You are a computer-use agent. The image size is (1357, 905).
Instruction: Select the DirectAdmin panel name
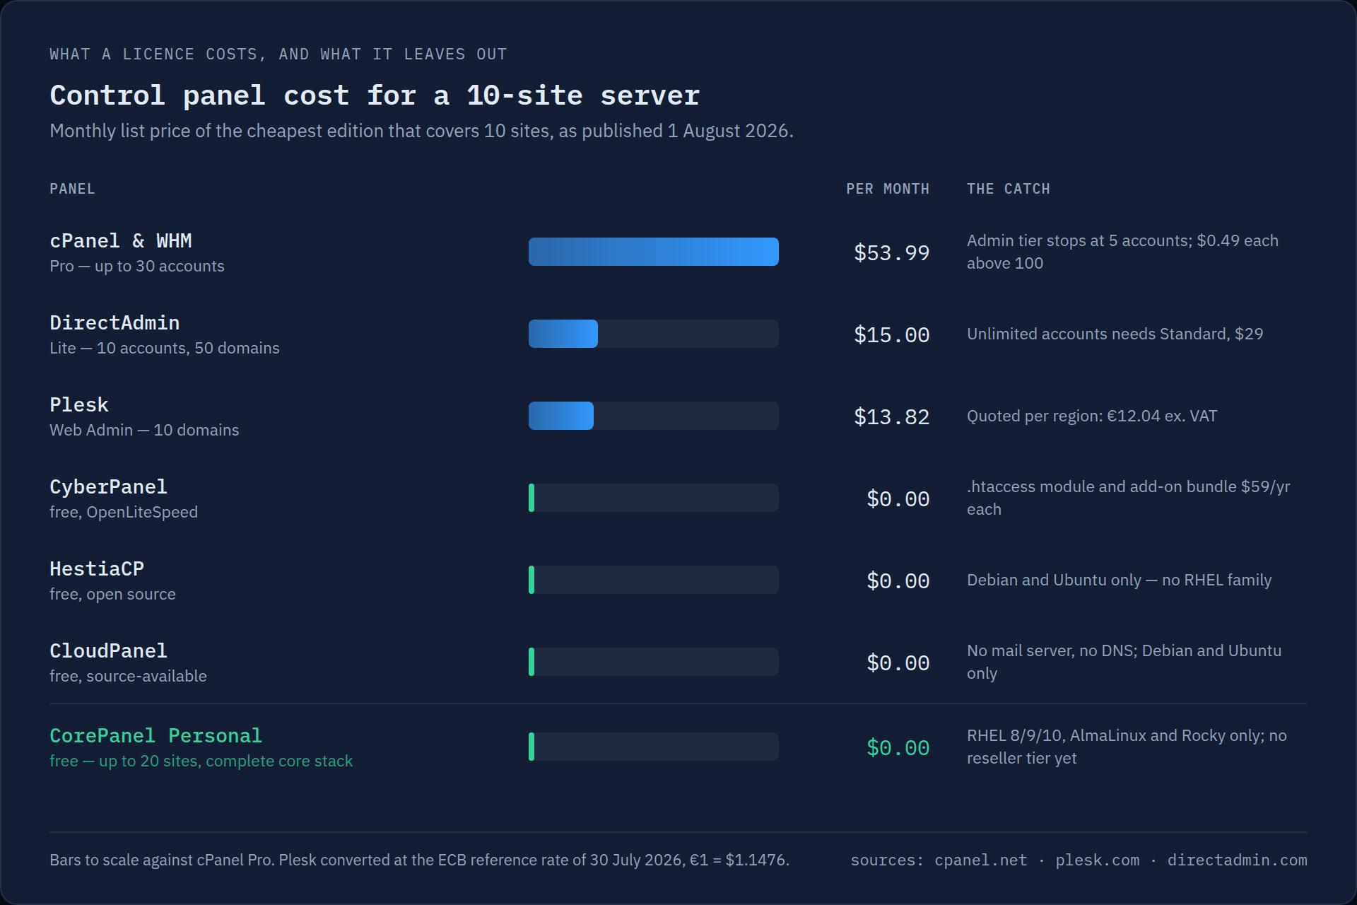click(114, 323)
